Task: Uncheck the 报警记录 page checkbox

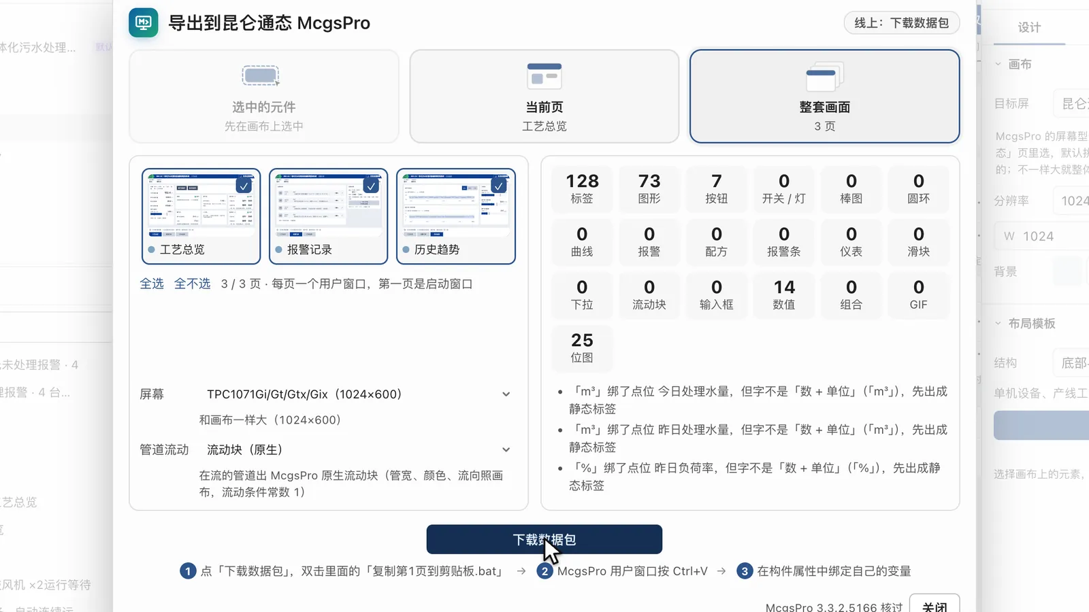Action: coord(371,186)
